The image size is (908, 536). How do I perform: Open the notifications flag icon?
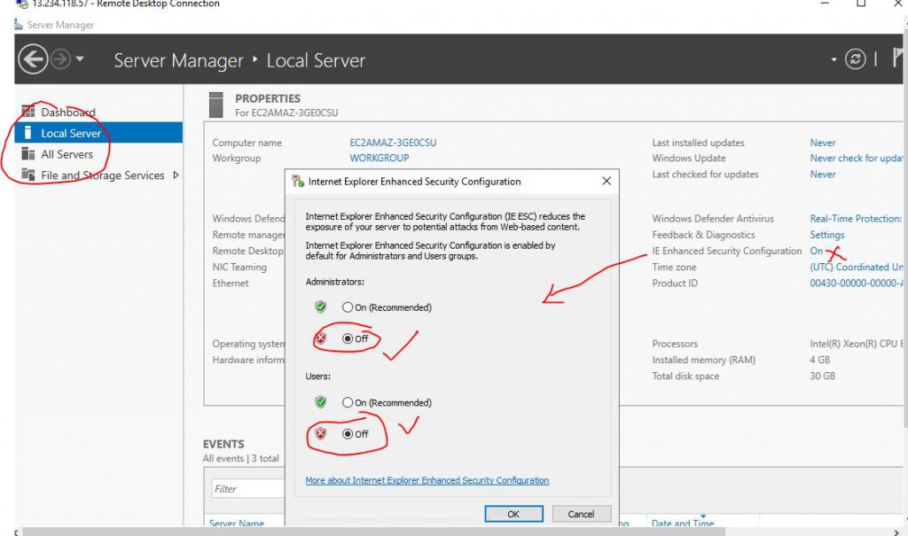[899, 59]
